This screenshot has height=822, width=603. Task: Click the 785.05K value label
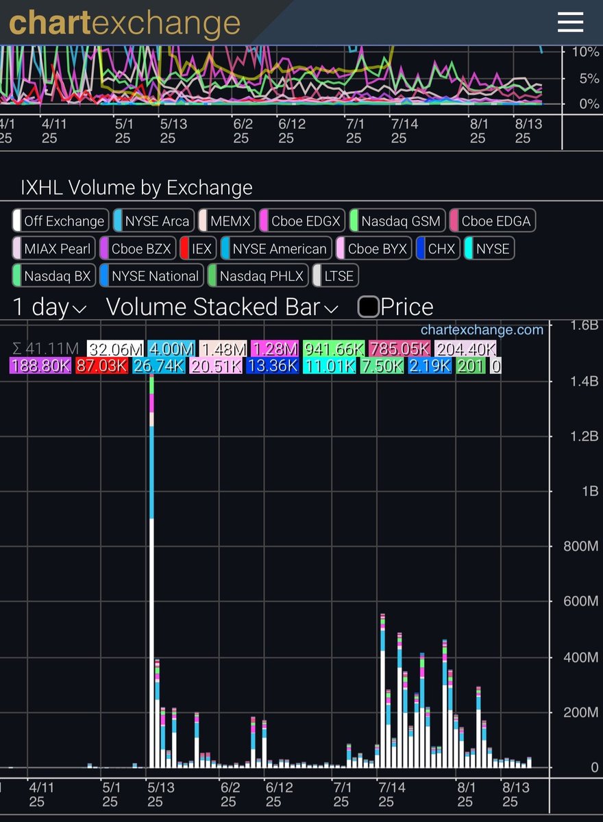pos(399,349)
